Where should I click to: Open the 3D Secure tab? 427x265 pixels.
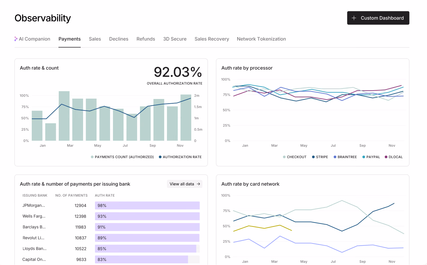pyautogui.click(x=175, y=39)
